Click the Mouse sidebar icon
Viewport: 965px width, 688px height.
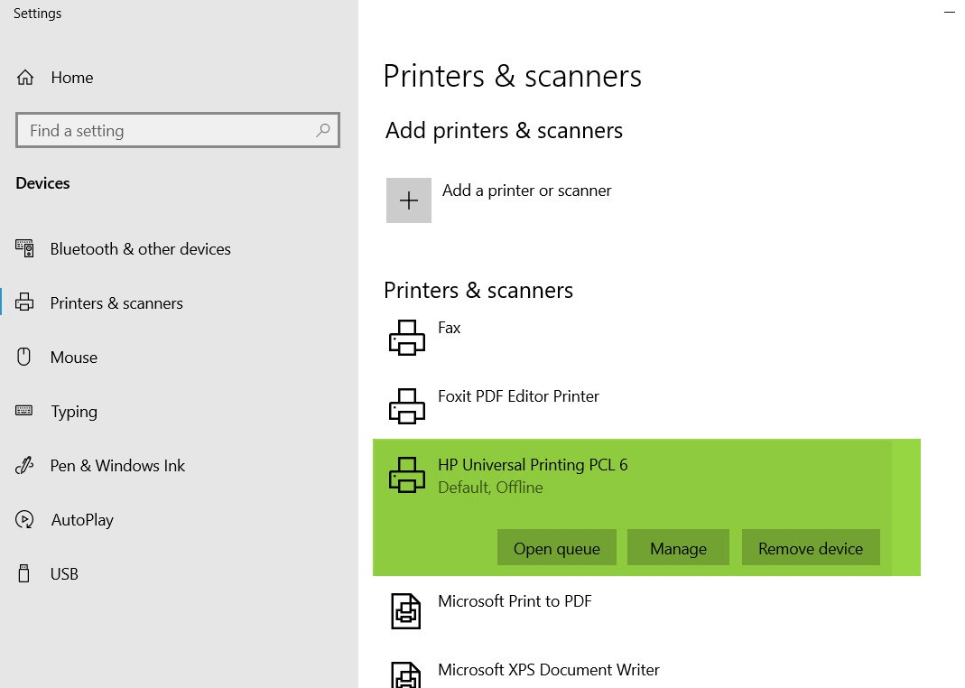click(x=24, y=357)
